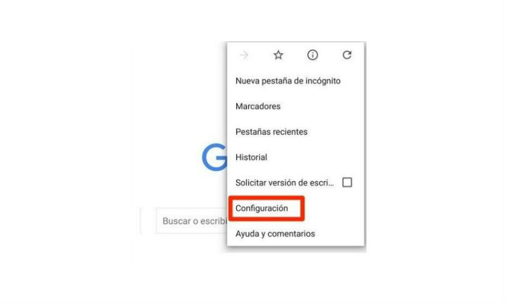Select the Solicitar versión de escri... label
The image size is (505, 304).
click(x=285, y=183)
